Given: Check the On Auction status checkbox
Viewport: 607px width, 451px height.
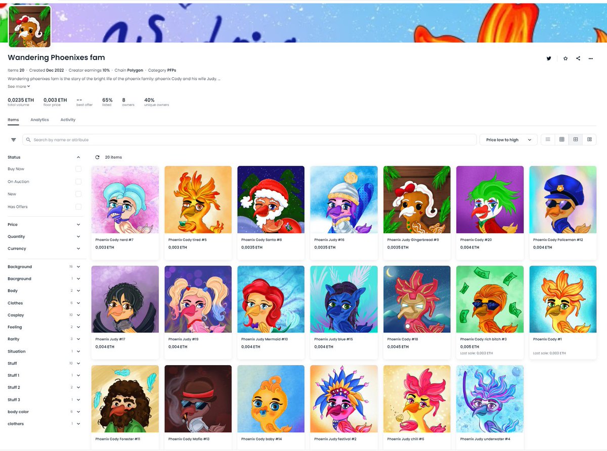Looking at the screenshot, I should point(78,181).
